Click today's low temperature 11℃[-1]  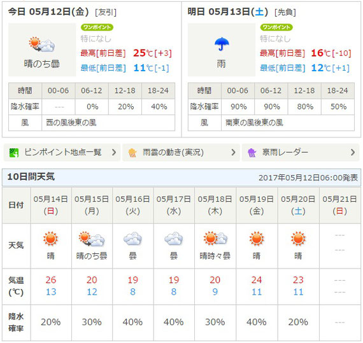point(152,68)
